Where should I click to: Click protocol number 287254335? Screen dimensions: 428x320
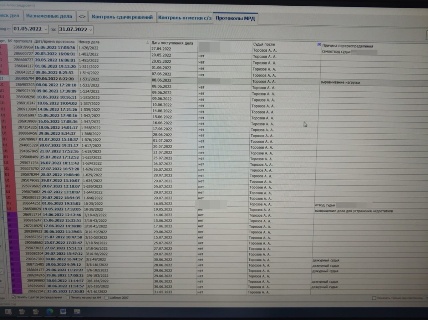[28, 127]
